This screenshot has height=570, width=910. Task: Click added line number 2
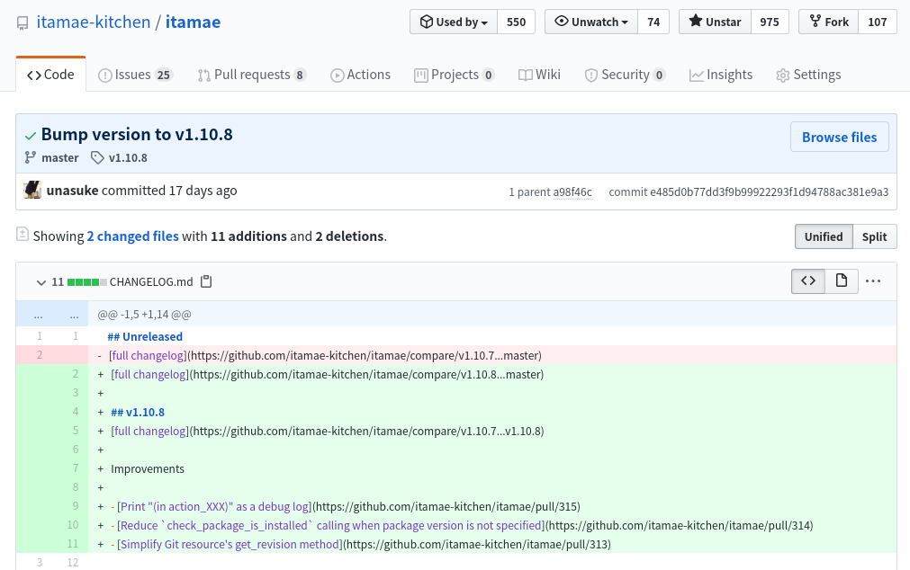pos(75,374)
